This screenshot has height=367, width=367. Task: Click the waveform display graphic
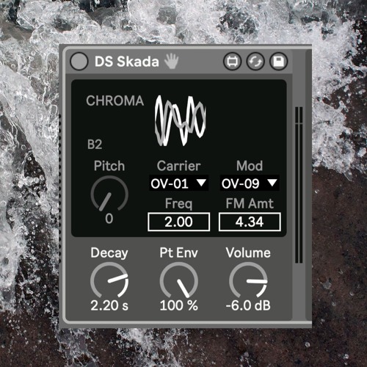pyautogui.click(x=180, y=120)
